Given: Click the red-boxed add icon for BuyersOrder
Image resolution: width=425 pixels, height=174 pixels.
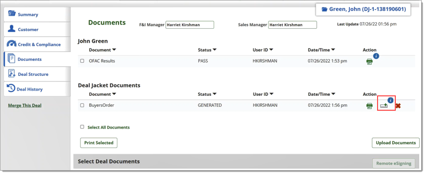Looking at the screenshot, I should click(383, 106).
